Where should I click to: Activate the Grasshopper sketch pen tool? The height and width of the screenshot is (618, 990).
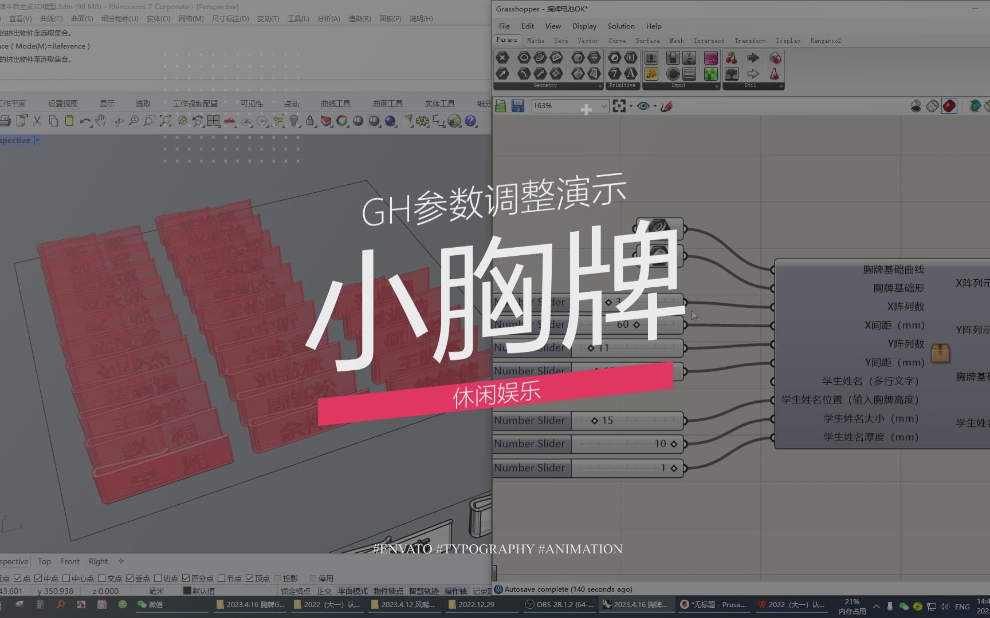point(666,106)
